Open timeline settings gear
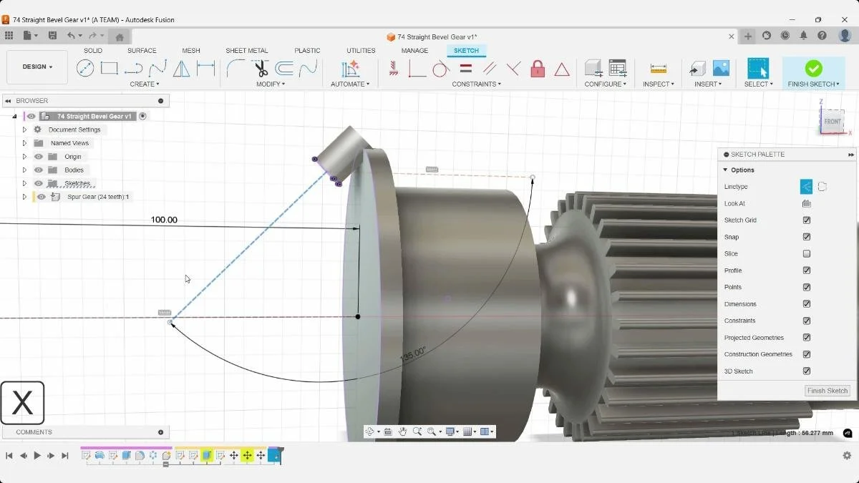 click(x=847, y=456)
